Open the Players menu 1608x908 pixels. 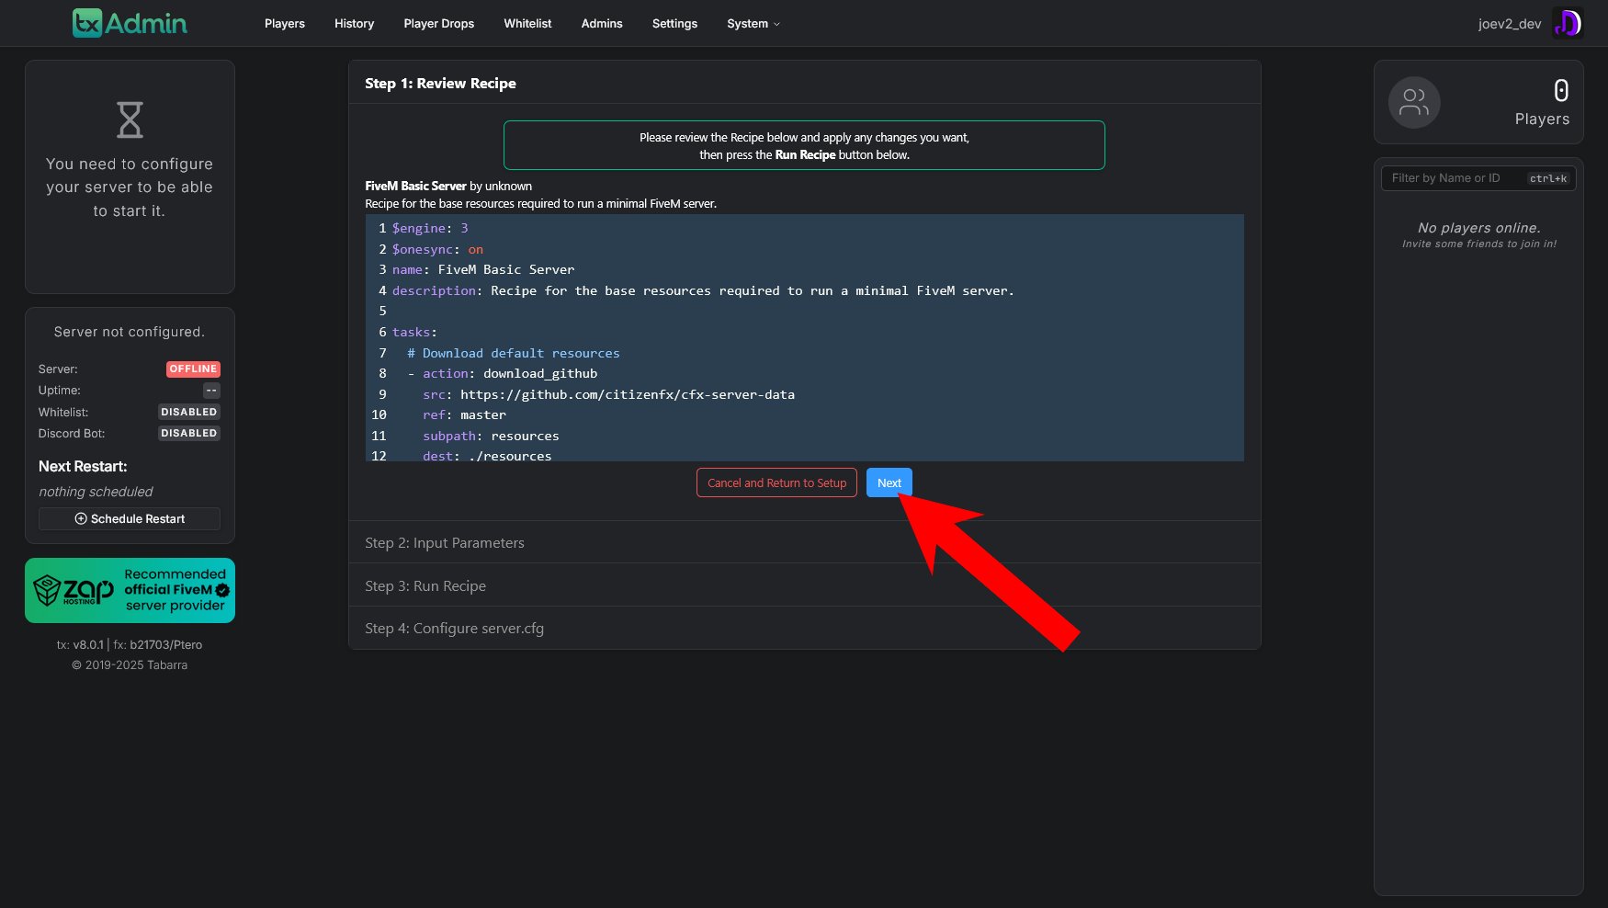point(285,23)
